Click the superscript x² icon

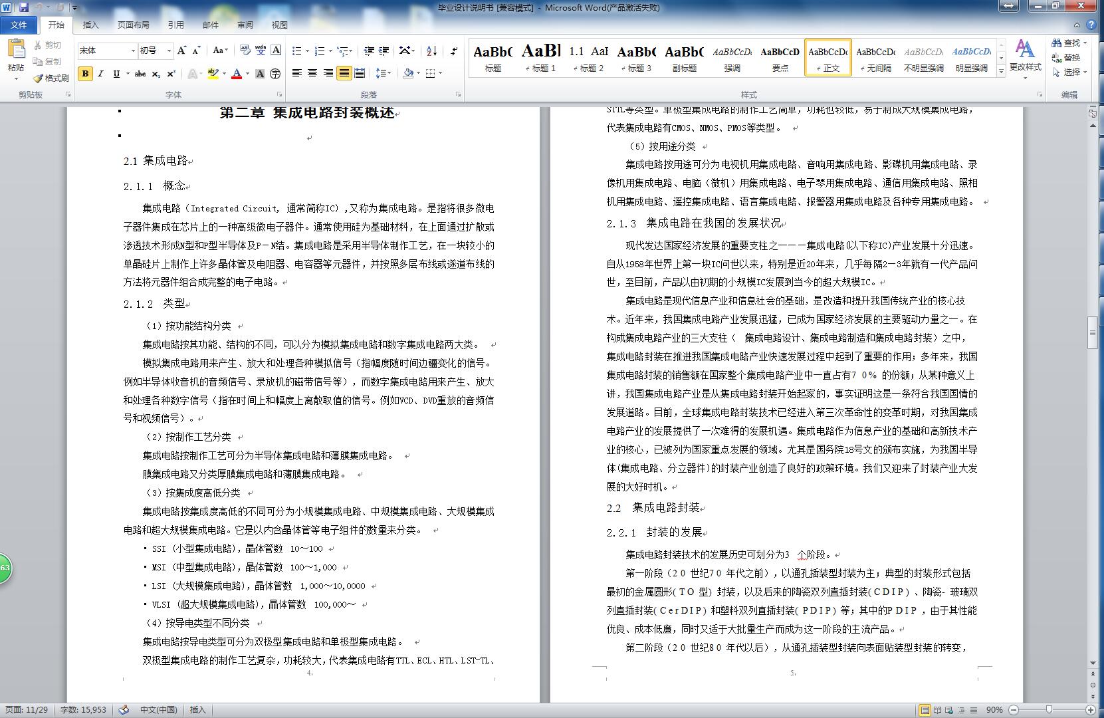pyautogui.click(x=171, y=74)
